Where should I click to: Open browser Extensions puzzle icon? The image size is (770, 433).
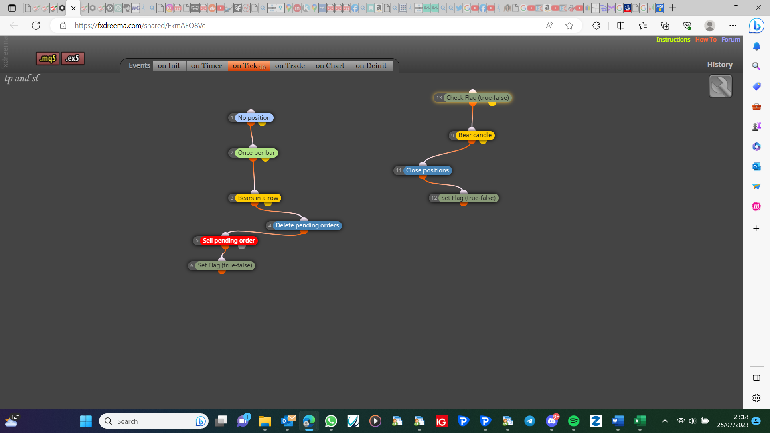coord(596,26)
